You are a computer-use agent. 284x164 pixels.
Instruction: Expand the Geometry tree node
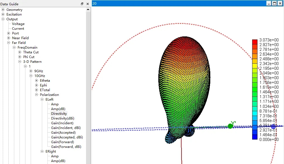pyautogui.click(x=3, y=10)
